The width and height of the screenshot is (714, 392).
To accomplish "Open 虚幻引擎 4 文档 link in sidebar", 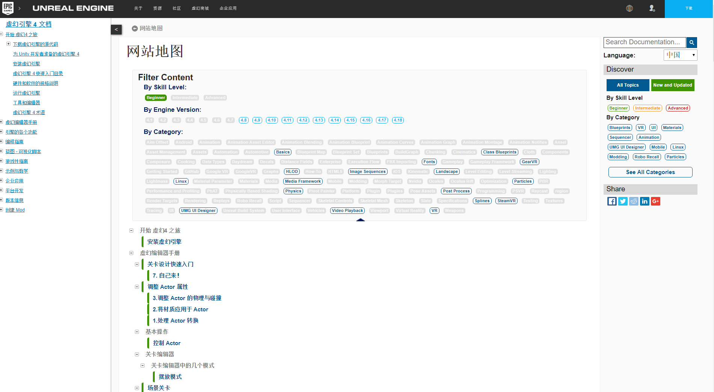I will coord(29,24).
